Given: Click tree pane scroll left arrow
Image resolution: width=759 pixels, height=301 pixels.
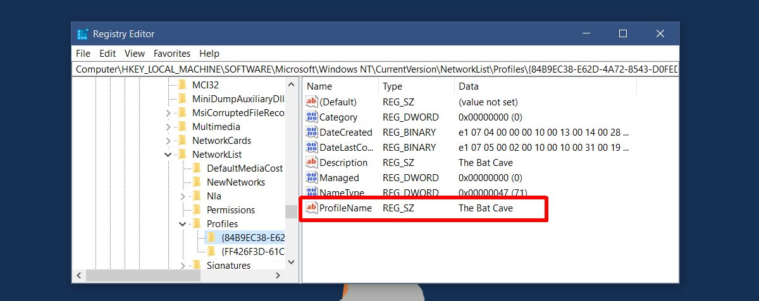Looking at the screenshot, I should [x=79, y=276].
